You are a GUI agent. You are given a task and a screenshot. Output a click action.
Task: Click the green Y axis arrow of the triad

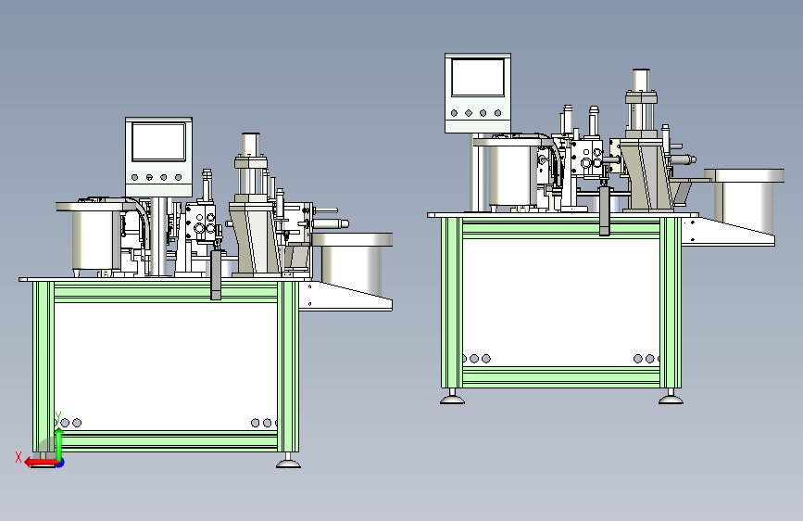tap(59, 443)
